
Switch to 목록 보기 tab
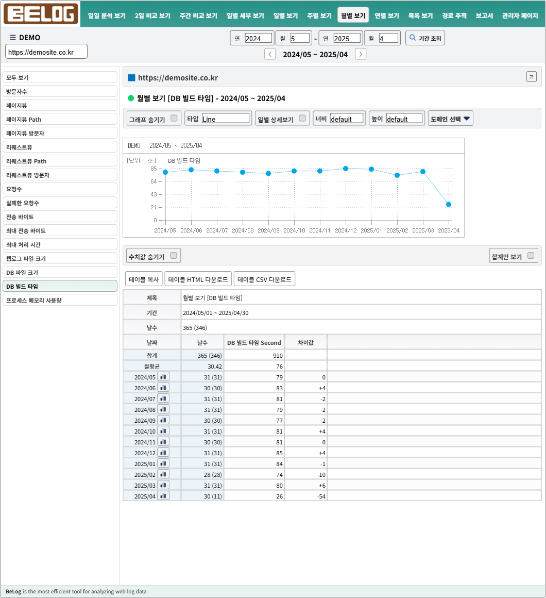click(421, 15)
